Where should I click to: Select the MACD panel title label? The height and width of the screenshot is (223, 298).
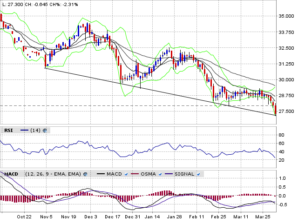(x=11, y=174)
